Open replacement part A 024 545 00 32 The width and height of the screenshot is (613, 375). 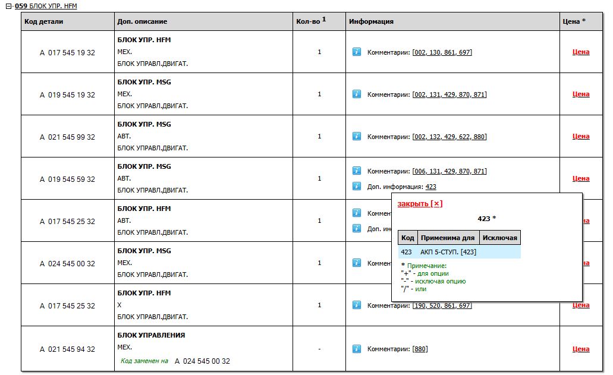click(x=202, y=361)
